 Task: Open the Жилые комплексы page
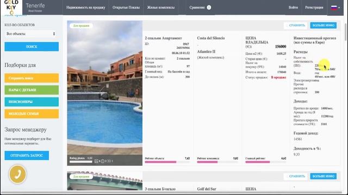click(x=161, y=8)
